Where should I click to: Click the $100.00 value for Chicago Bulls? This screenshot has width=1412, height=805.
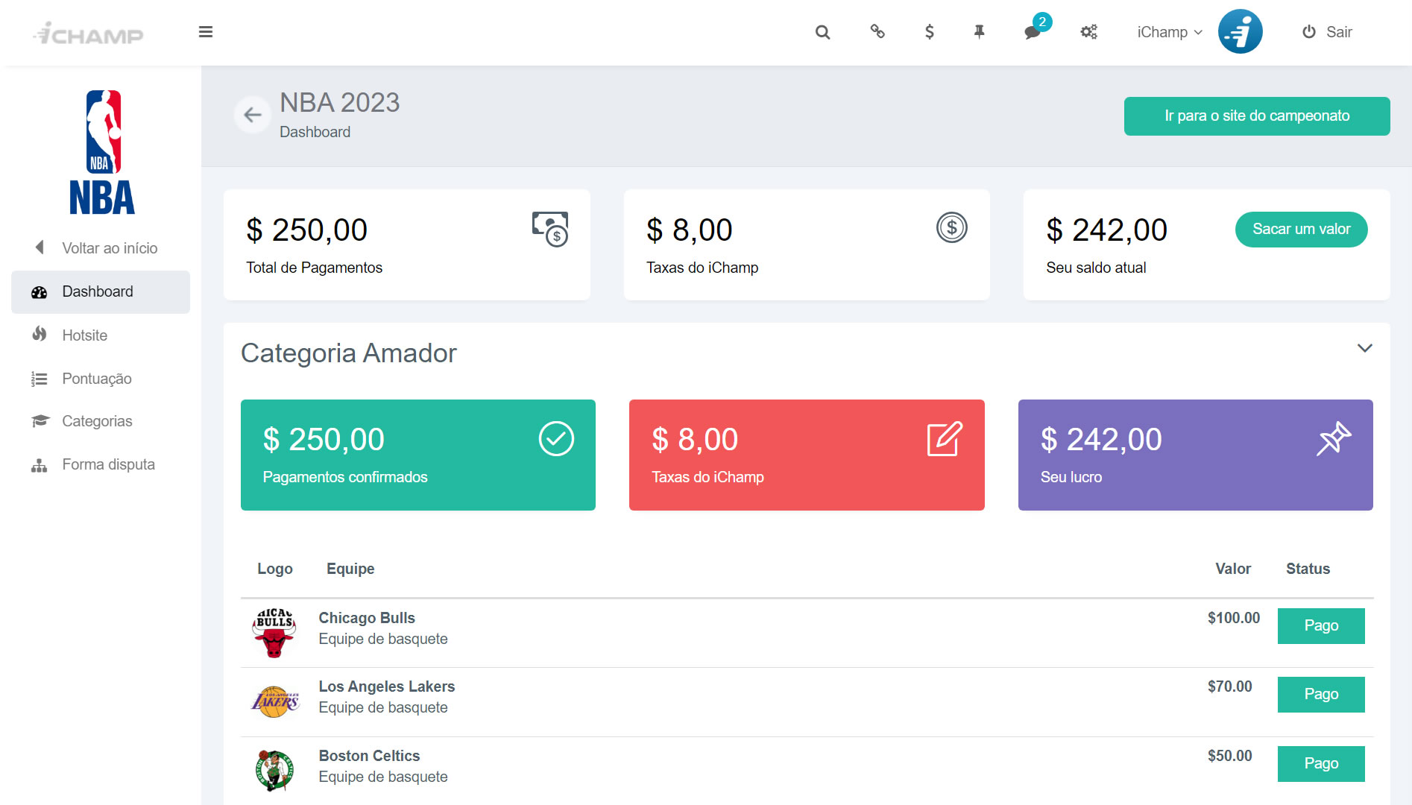[1233, 618]
